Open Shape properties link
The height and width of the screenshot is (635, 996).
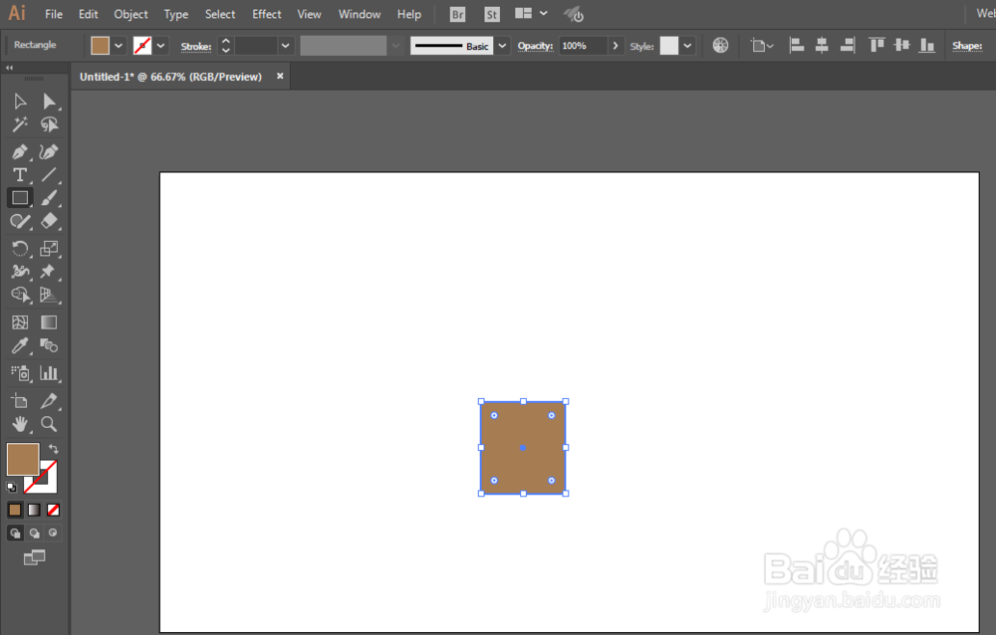(x=967, y=46)
